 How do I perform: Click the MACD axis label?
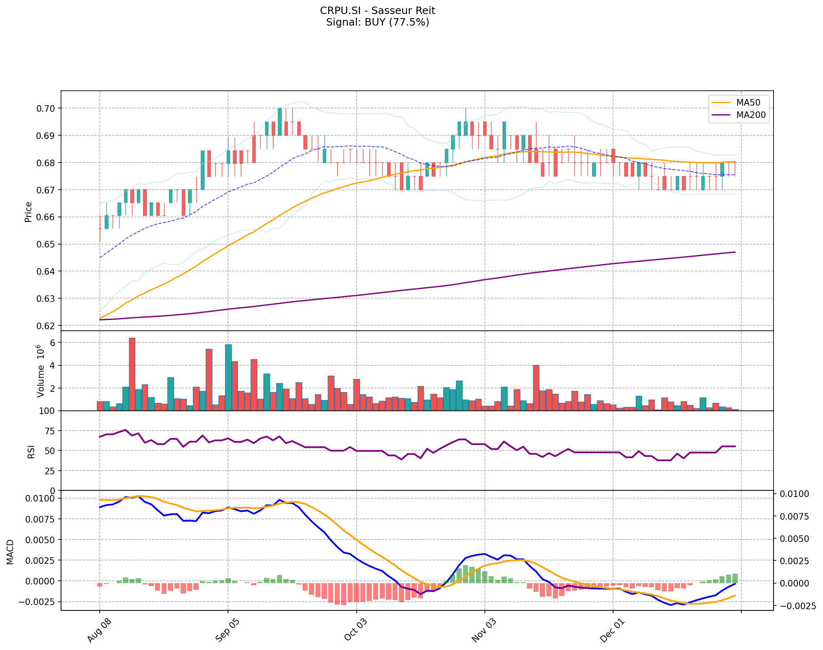click(10, 552)
